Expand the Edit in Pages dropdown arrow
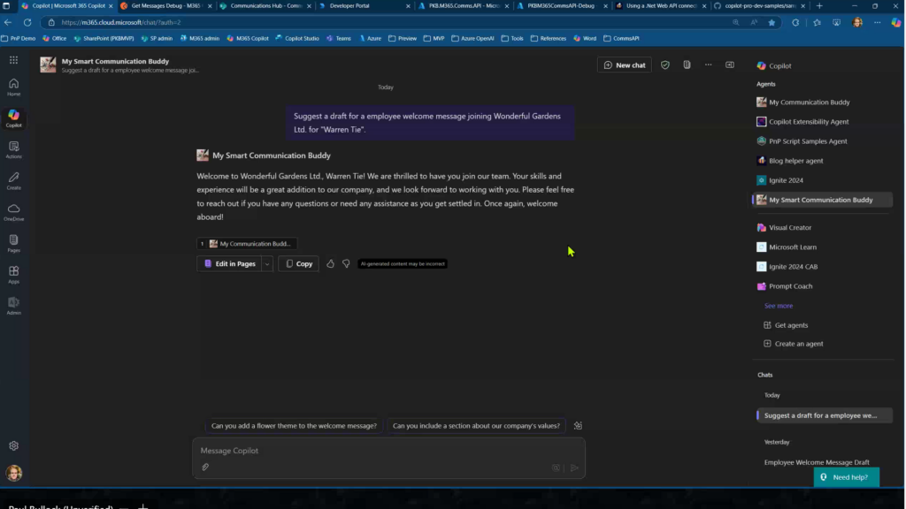 tap(267, 263)
